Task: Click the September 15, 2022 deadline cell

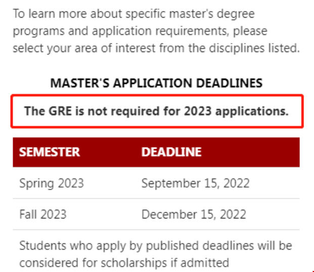Action: (x=196, y=183)
